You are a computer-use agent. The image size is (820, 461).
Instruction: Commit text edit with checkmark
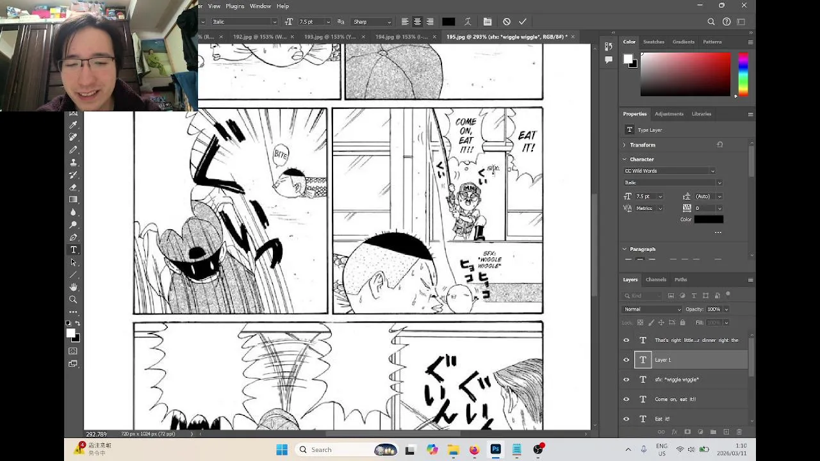click(x=523, y=22)
